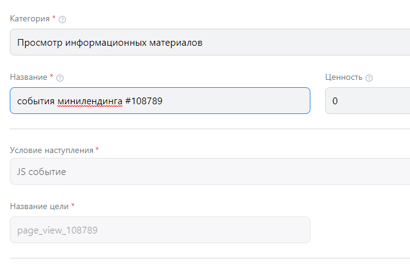410x267 pixels.
Task: Click the red asterisk after Название цели
Action: pyautogui.click(x=73, y=205)
